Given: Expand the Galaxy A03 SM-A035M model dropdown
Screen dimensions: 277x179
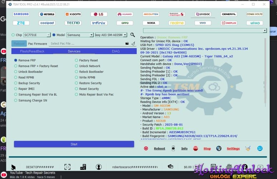Looking at the screenshot, I should (x=111, y=35).
